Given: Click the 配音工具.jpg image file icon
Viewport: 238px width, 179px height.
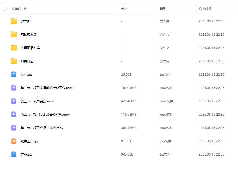Looking at the screenshot, I should coord(14,141).
